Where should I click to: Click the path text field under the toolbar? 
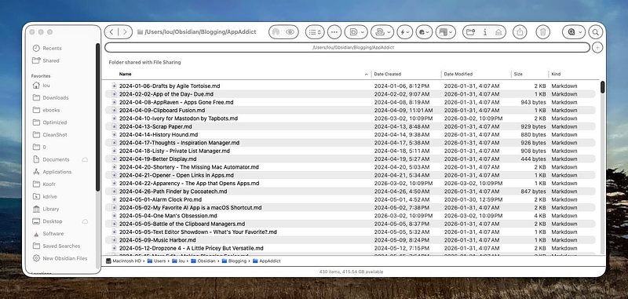pyautogui.click(x=347, y=48)
